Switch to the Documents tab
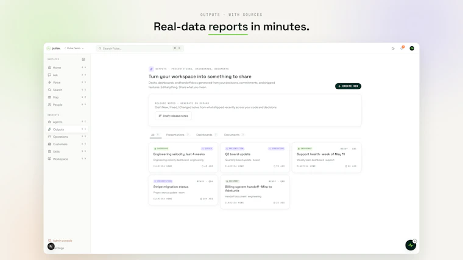This screenshot has height=260, width=463. 234,135
